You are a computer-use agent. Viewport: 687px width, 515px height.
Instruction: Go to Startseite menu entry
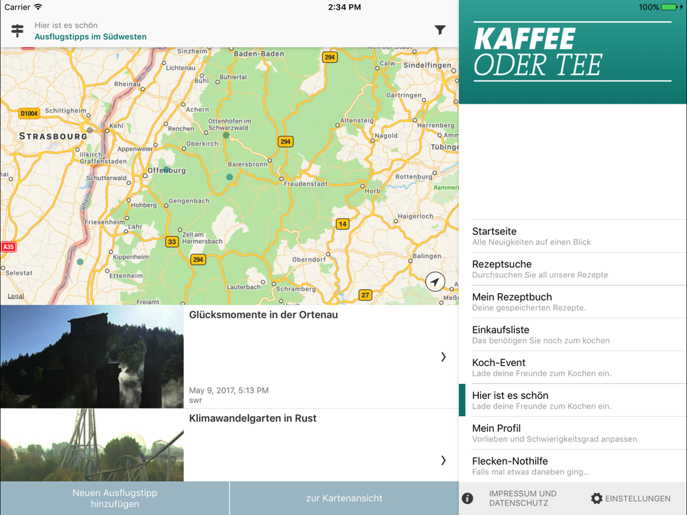point(573,236)
